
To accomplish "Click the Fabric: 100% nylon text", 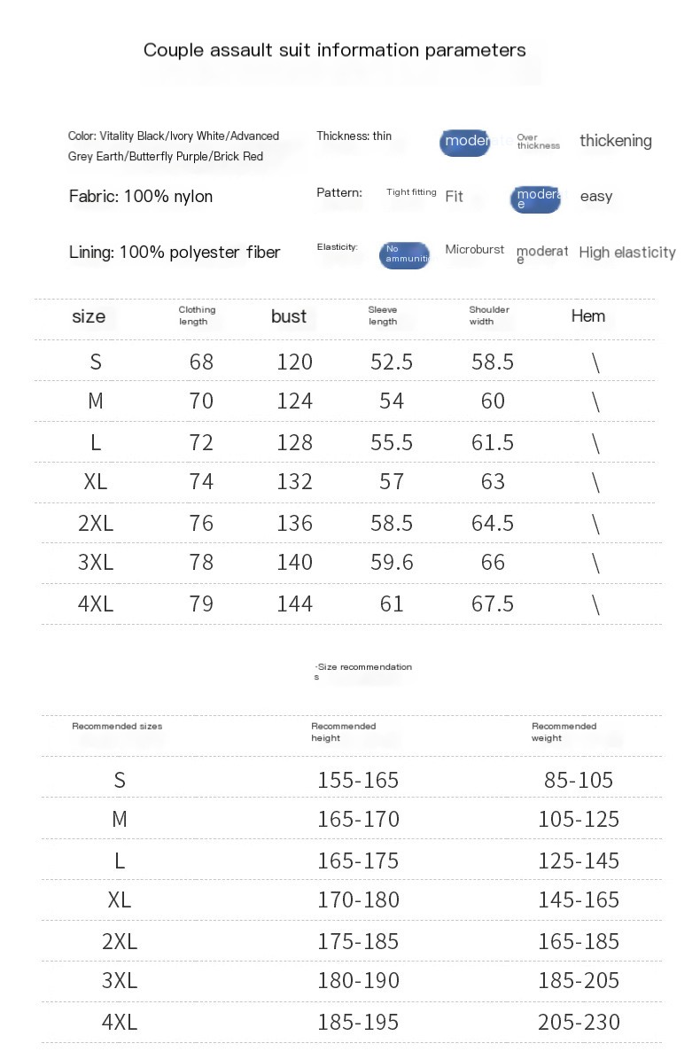I will point(141,197).
